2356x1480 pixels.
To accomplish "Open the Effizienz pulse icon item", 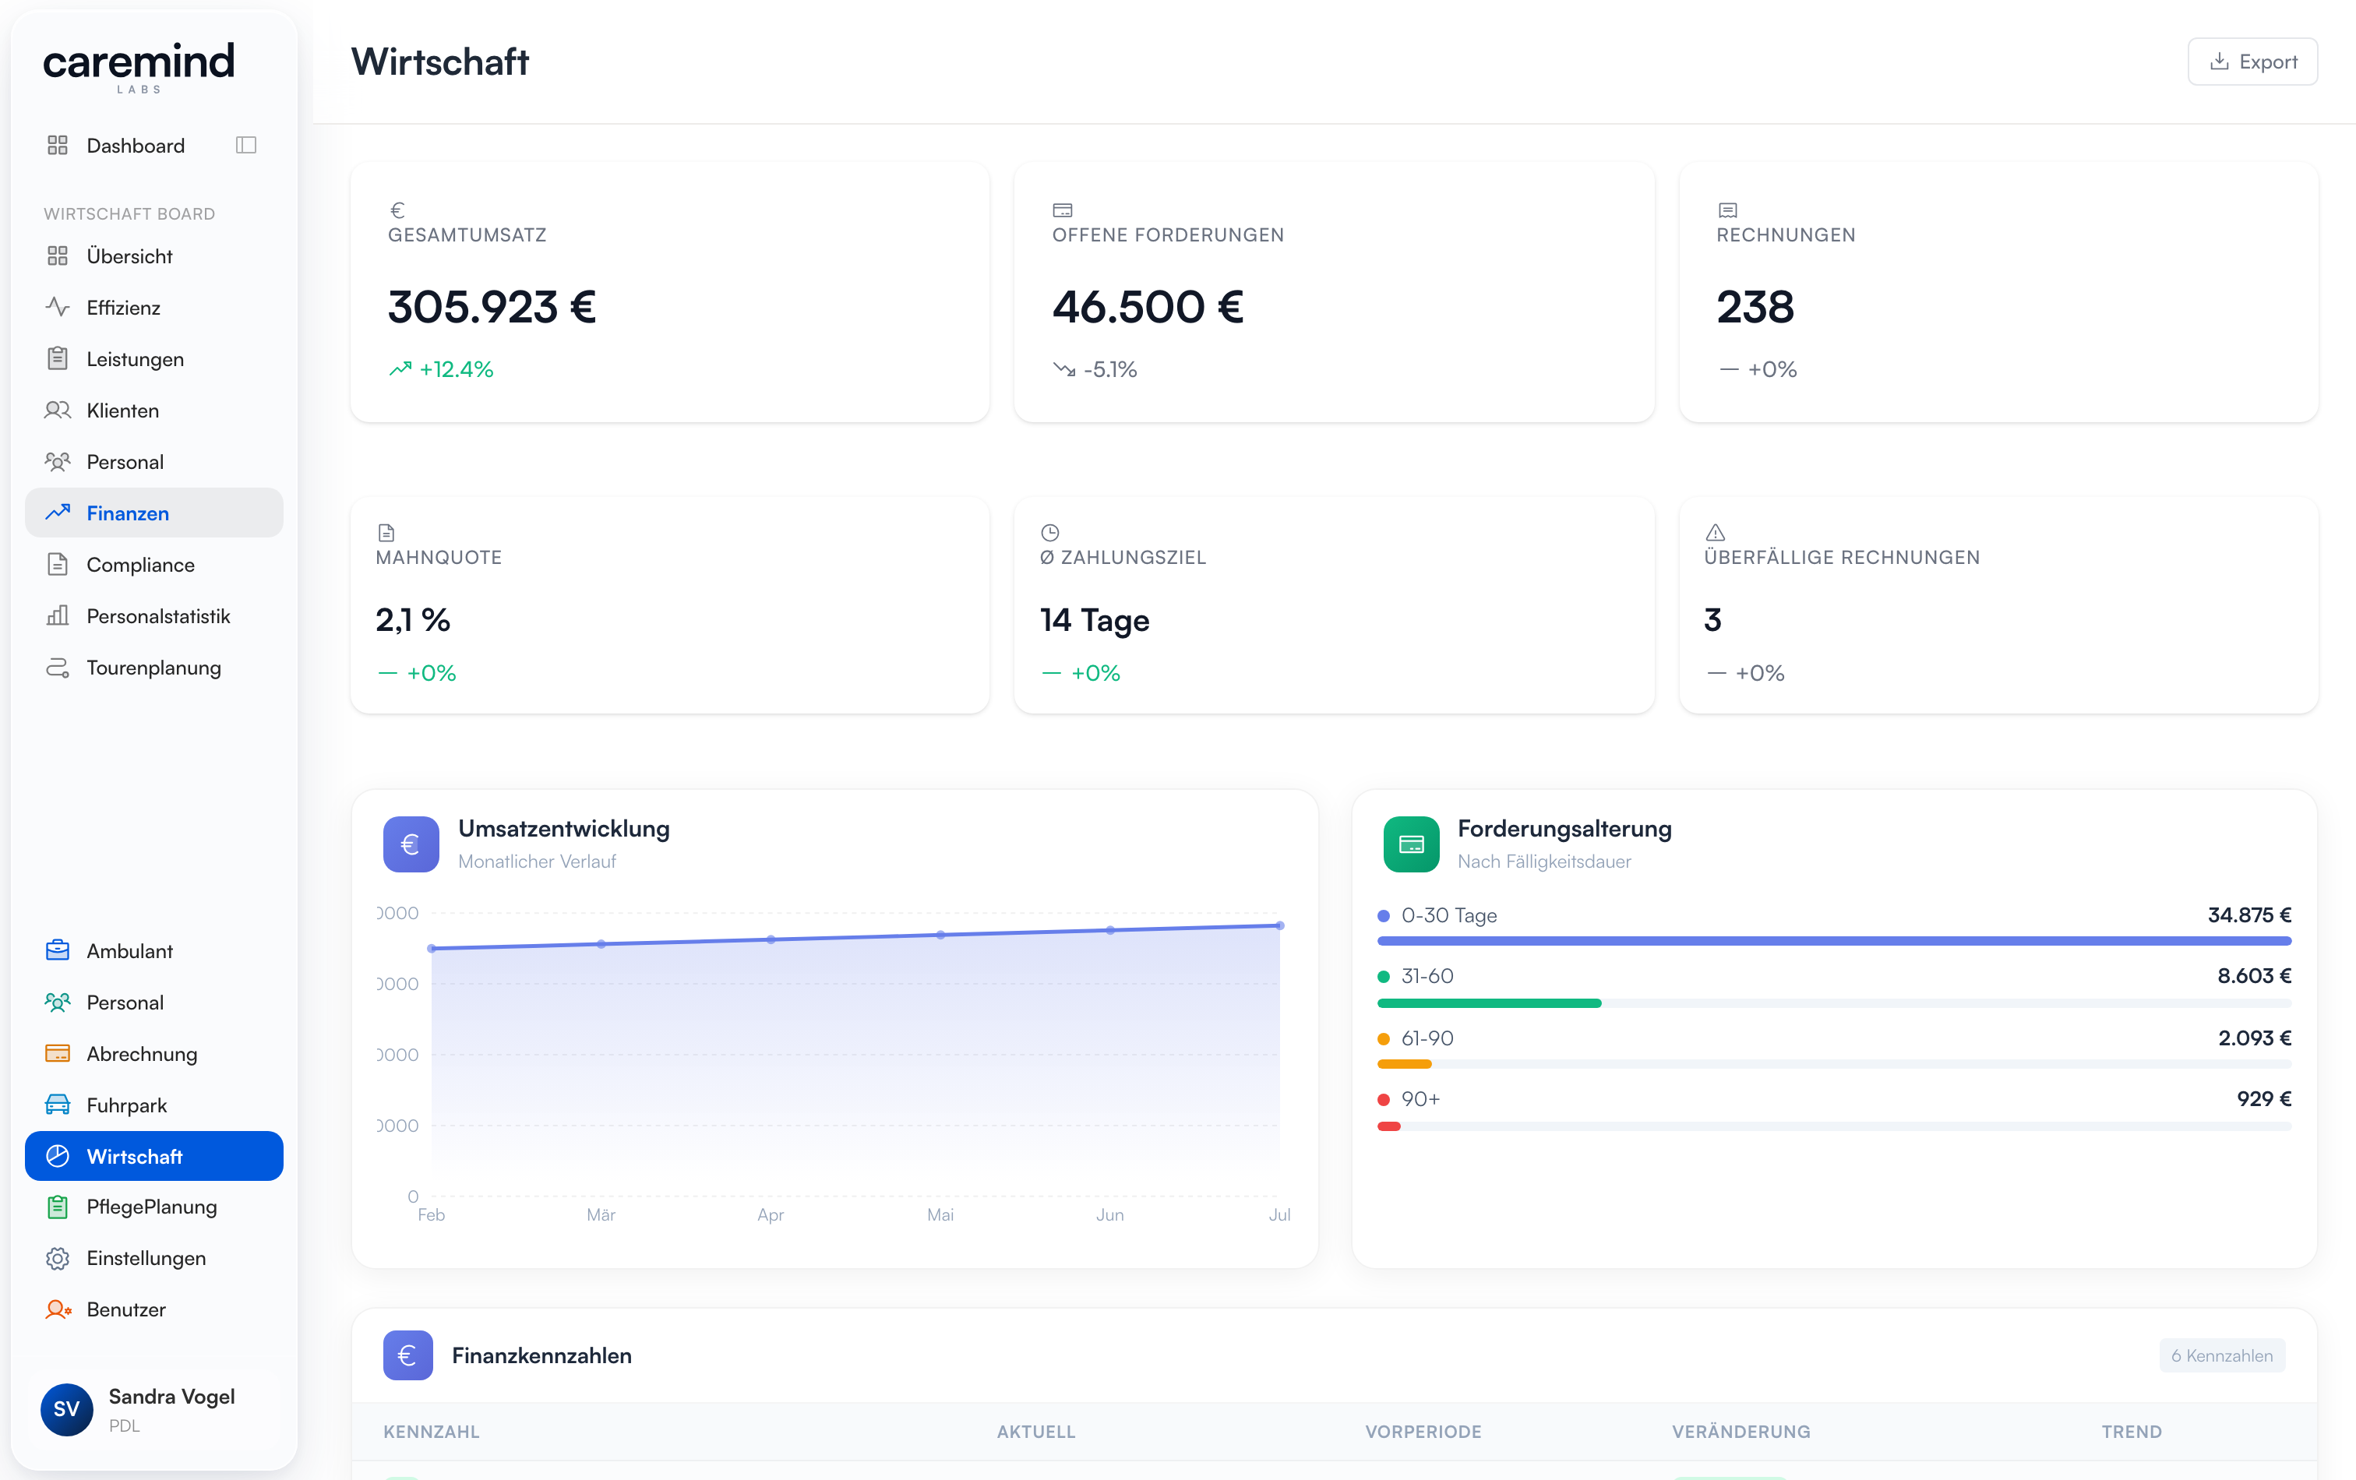I will 58,307.
